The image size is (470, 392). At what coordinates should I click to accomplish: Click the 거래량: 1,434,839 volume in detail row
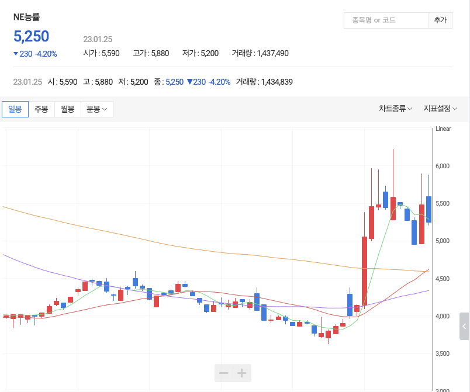(x=264, y=82)
